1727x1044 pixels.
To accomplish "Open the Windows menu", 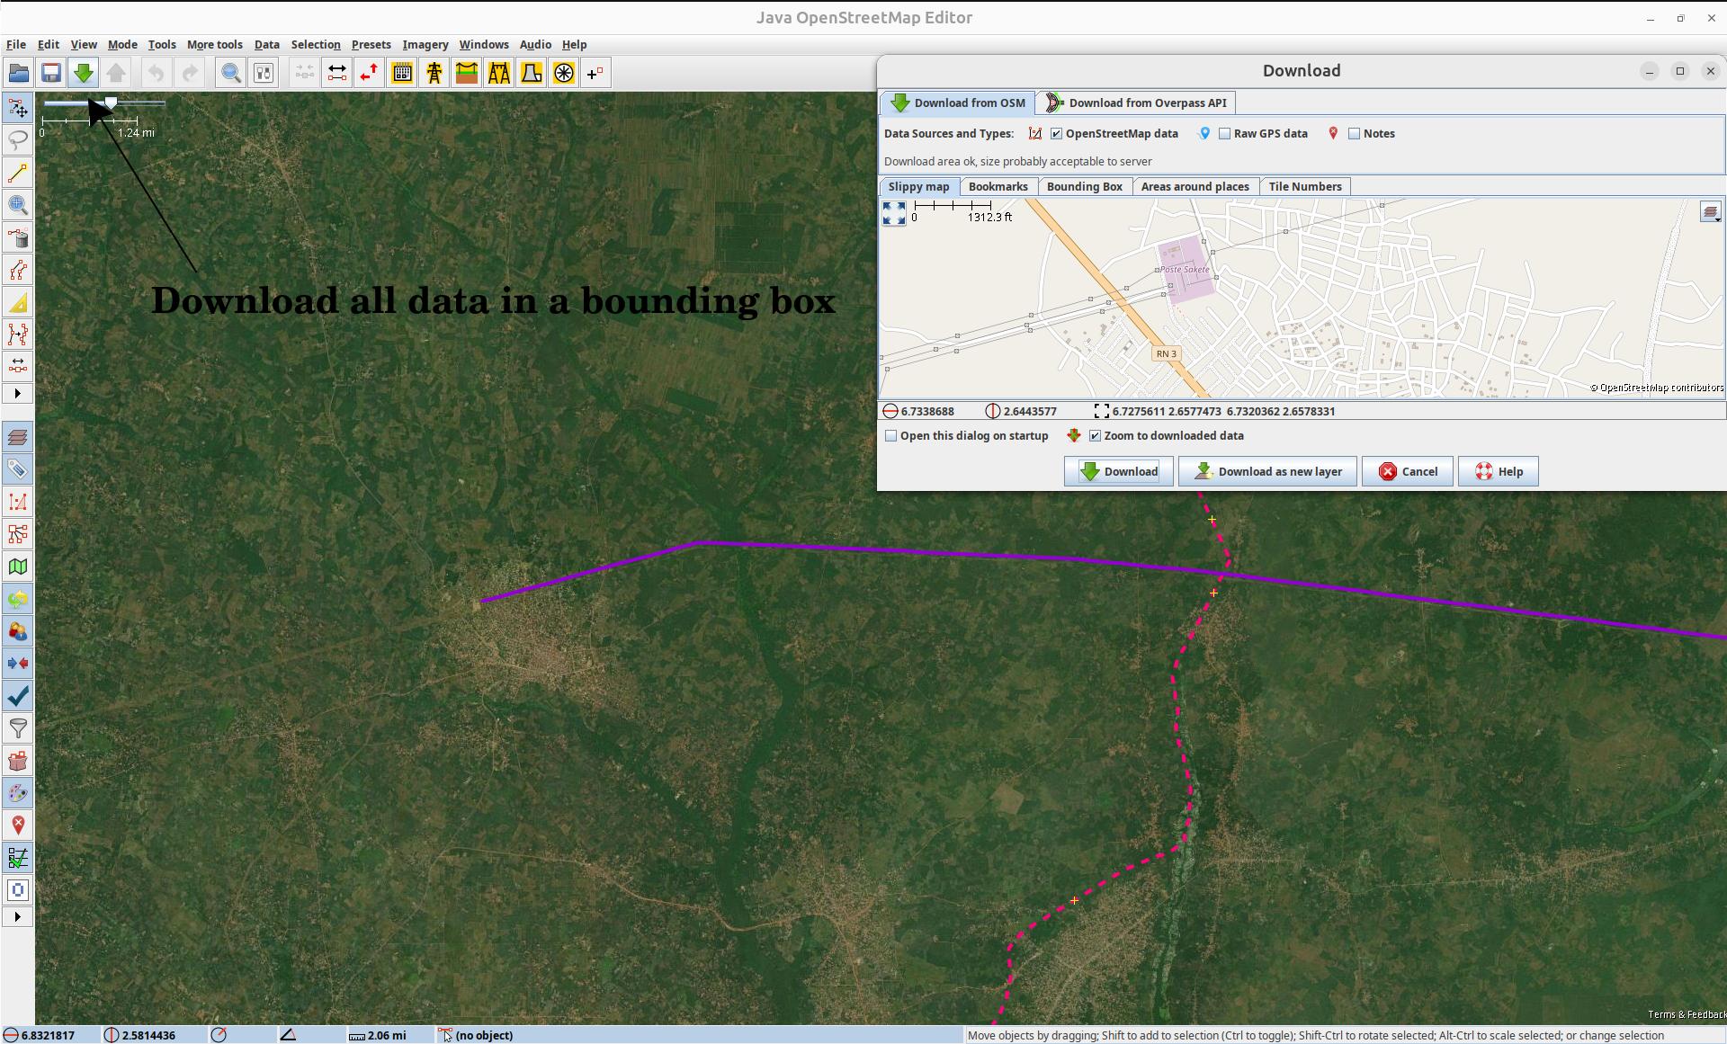I will (x=483, y=44).
